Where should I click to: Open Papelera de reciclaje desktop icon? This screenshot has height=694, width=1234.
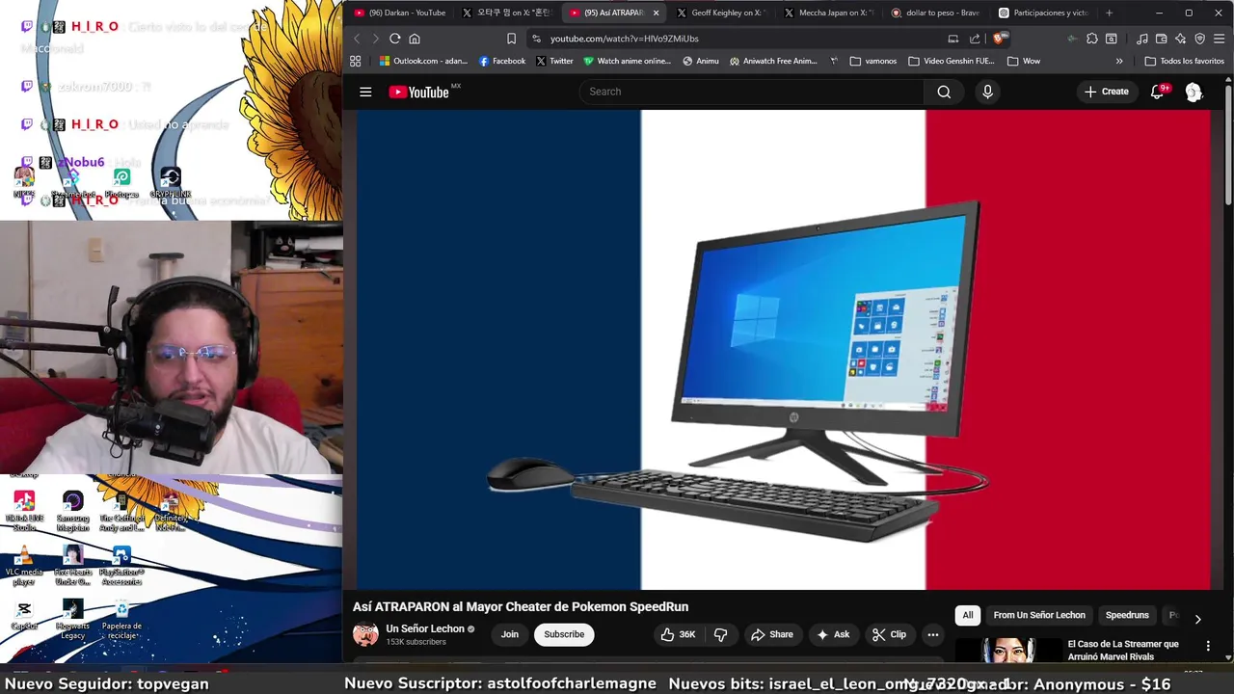click(x=121, y=619)
